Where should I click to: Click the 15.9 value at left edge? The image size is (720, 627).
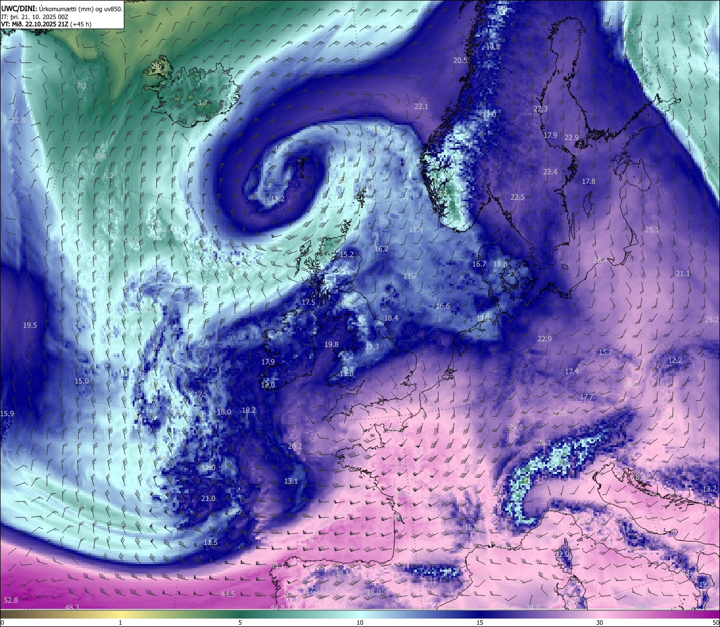(x=7, y=414)
